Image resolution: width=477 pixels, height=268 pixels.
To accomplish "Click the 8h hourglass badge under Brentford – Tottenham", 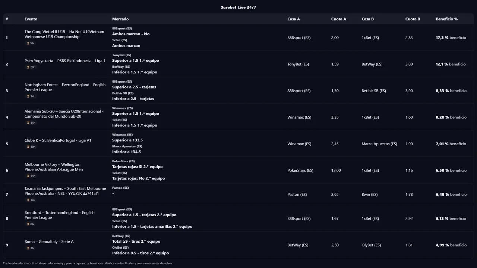I will (30, 224).
